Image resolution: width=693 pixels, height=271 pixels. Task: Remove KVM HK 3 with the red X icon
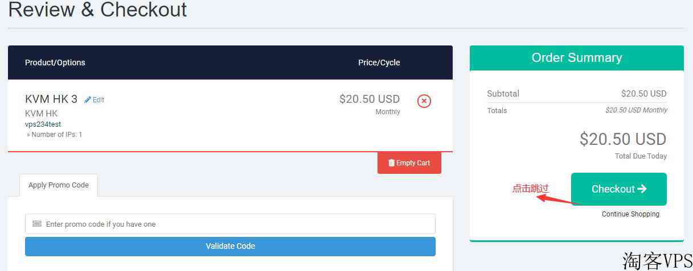424,101
